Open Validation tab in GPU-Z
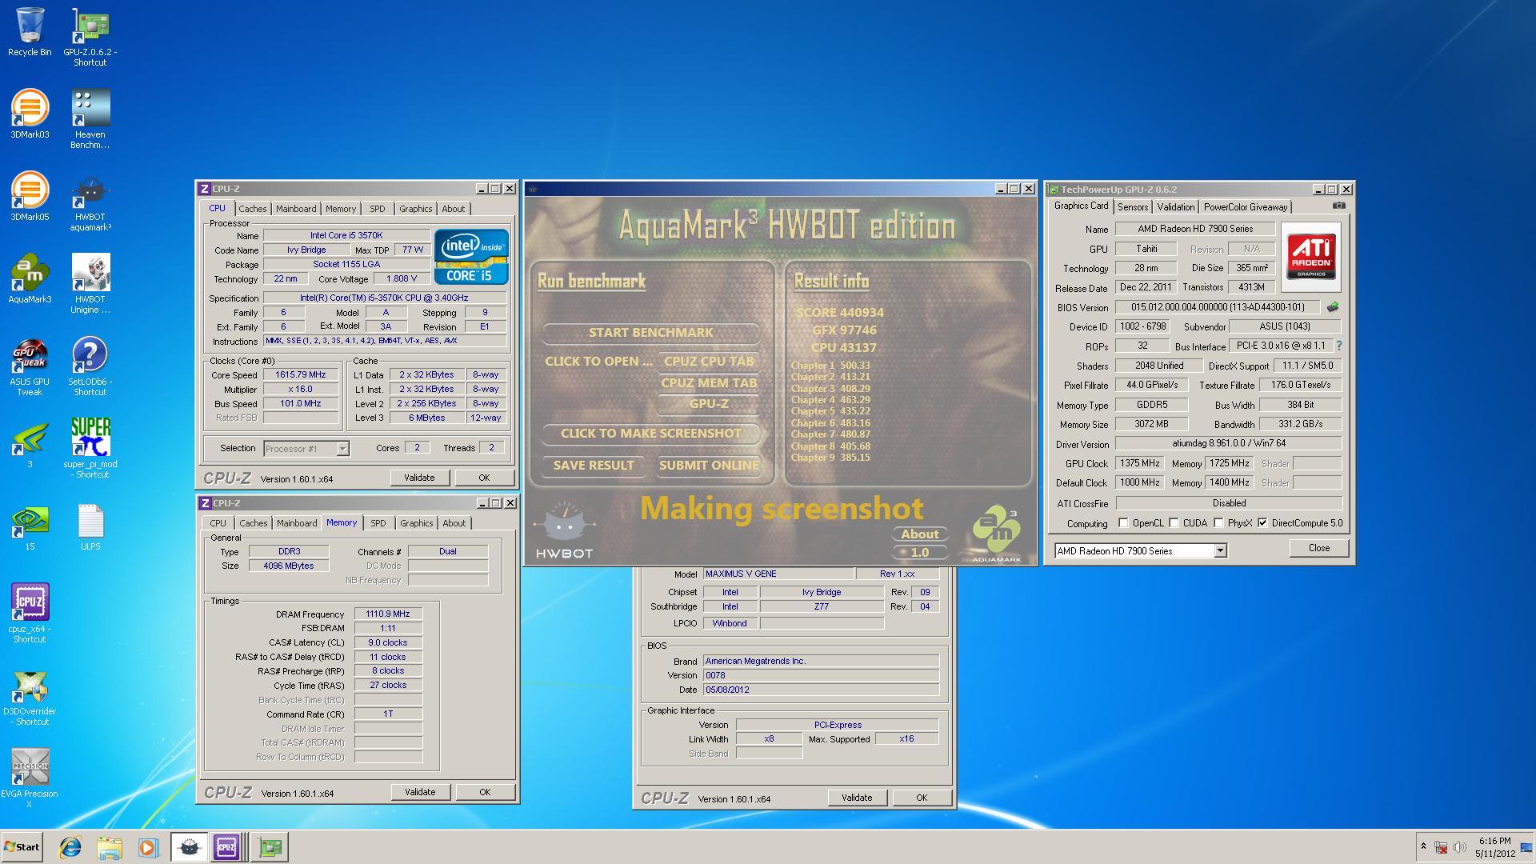1536x864 pixels. (1175, 207)
